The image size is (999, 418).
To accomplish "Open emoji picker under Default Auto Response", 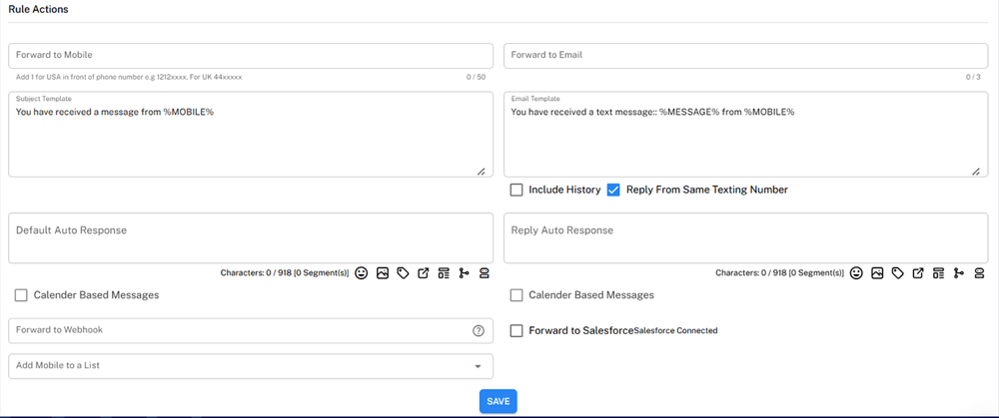I will pos(362,273).
